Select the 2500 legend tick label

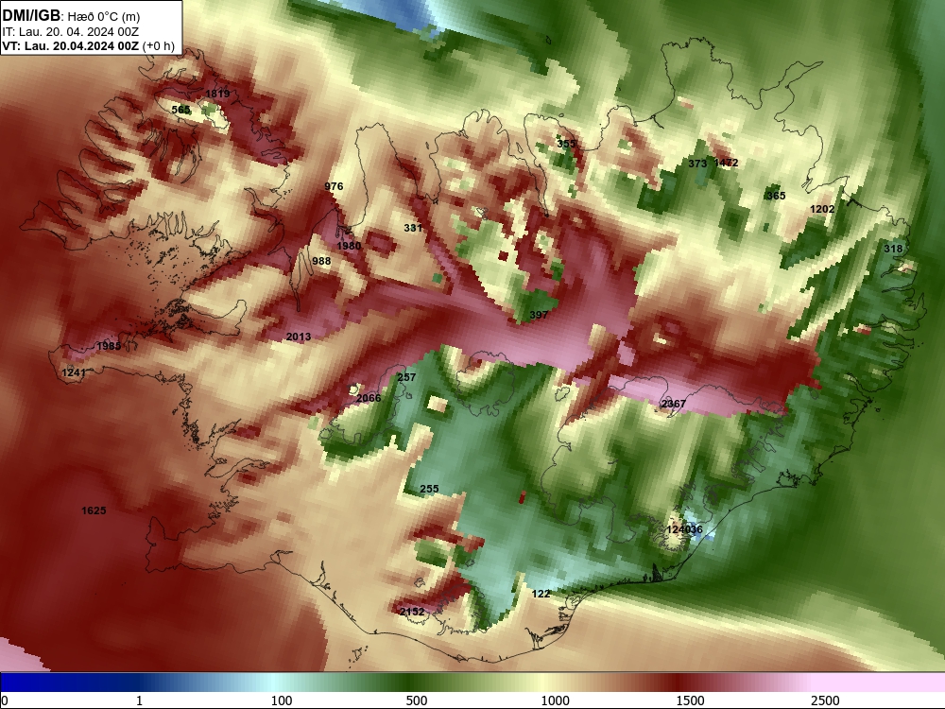coord(825,700)
